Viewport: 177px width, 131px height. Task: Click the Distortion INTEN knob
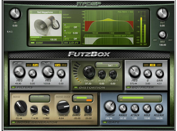point(102,74)
